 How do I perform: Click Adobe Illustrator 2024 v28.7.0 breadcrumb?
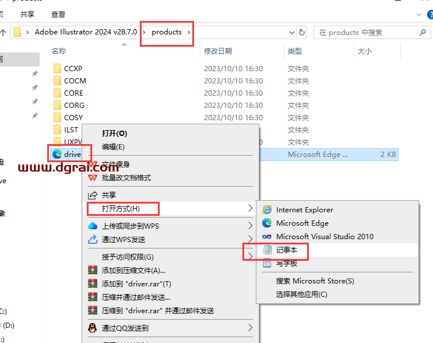pos(86,32)
